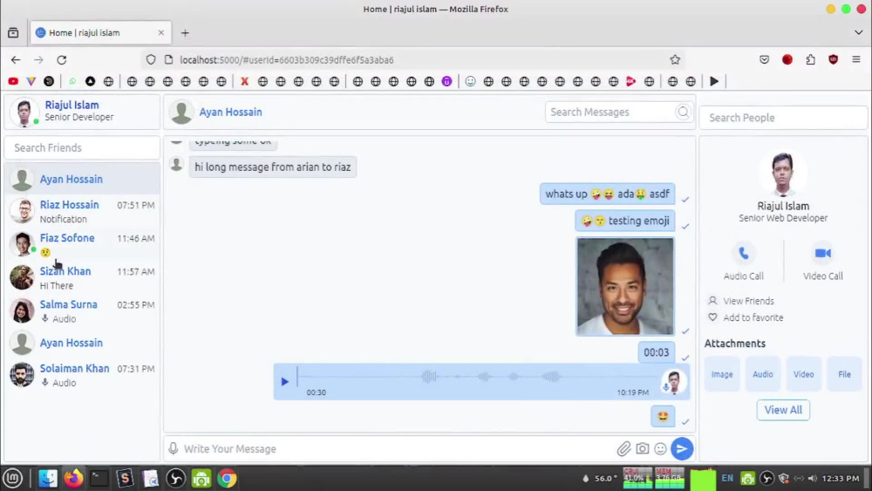This screenshot has height=491, width=872.
Task: Bookmark this page with star icon
Action: tap(675, 59)
